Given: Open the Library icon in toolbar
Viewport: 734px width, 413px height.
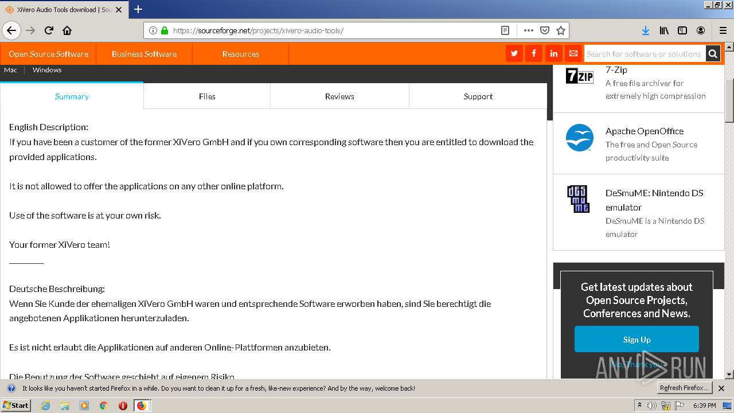Looking at the screenshot, I should tap(664, 30).
